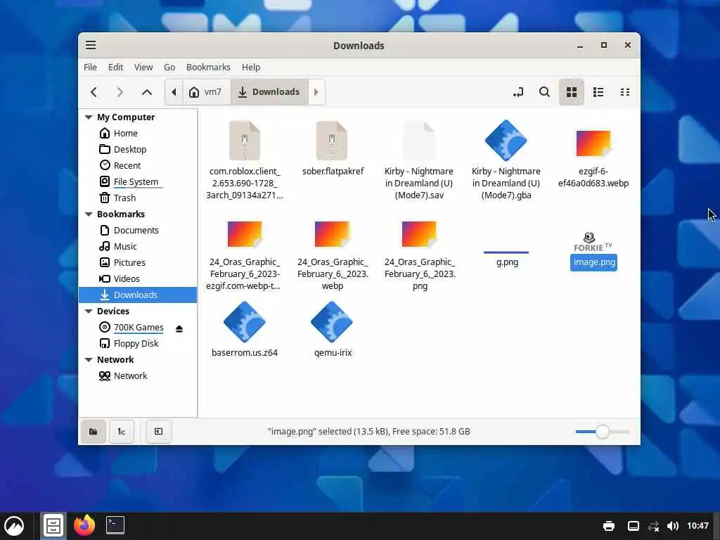Select Kirby Nightmare in Dreamland .gba file
This screenshot has width=720, height=540.
pos(506,160)
